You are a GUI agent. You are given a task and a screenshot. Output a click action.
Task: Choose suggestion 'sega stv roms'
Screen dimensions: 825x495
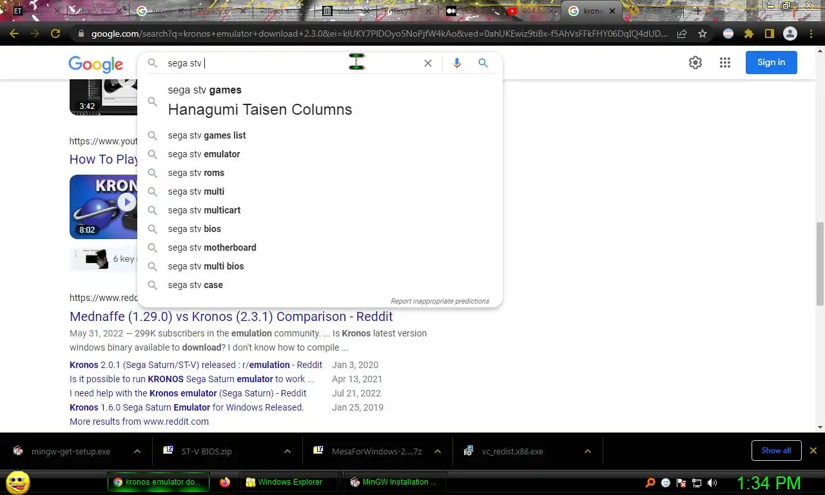(x=320, y=173)
